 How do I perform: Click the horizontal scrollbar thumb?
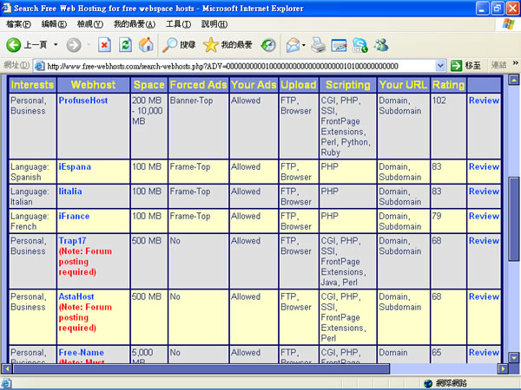201,368
